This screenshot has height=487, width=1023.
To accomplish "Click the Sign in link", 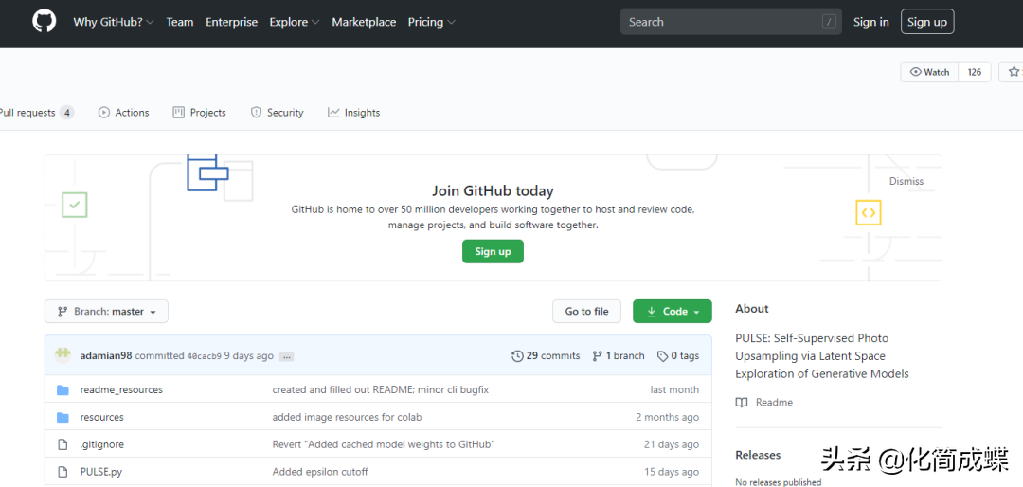I will (871, 22).
